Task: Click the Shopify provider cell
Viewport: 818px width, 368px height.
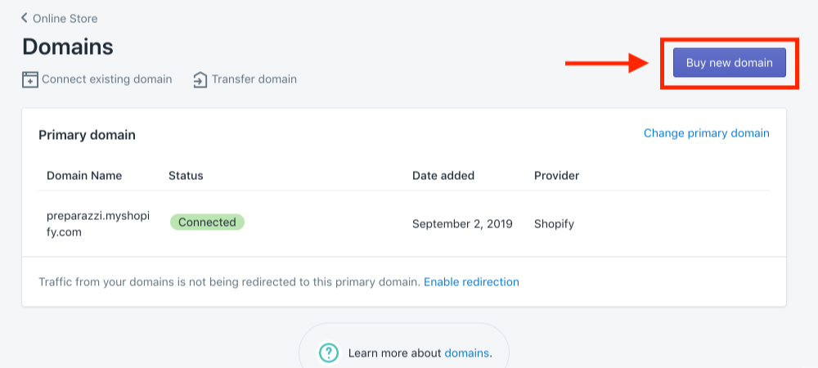Action: [x=554, y=224]
